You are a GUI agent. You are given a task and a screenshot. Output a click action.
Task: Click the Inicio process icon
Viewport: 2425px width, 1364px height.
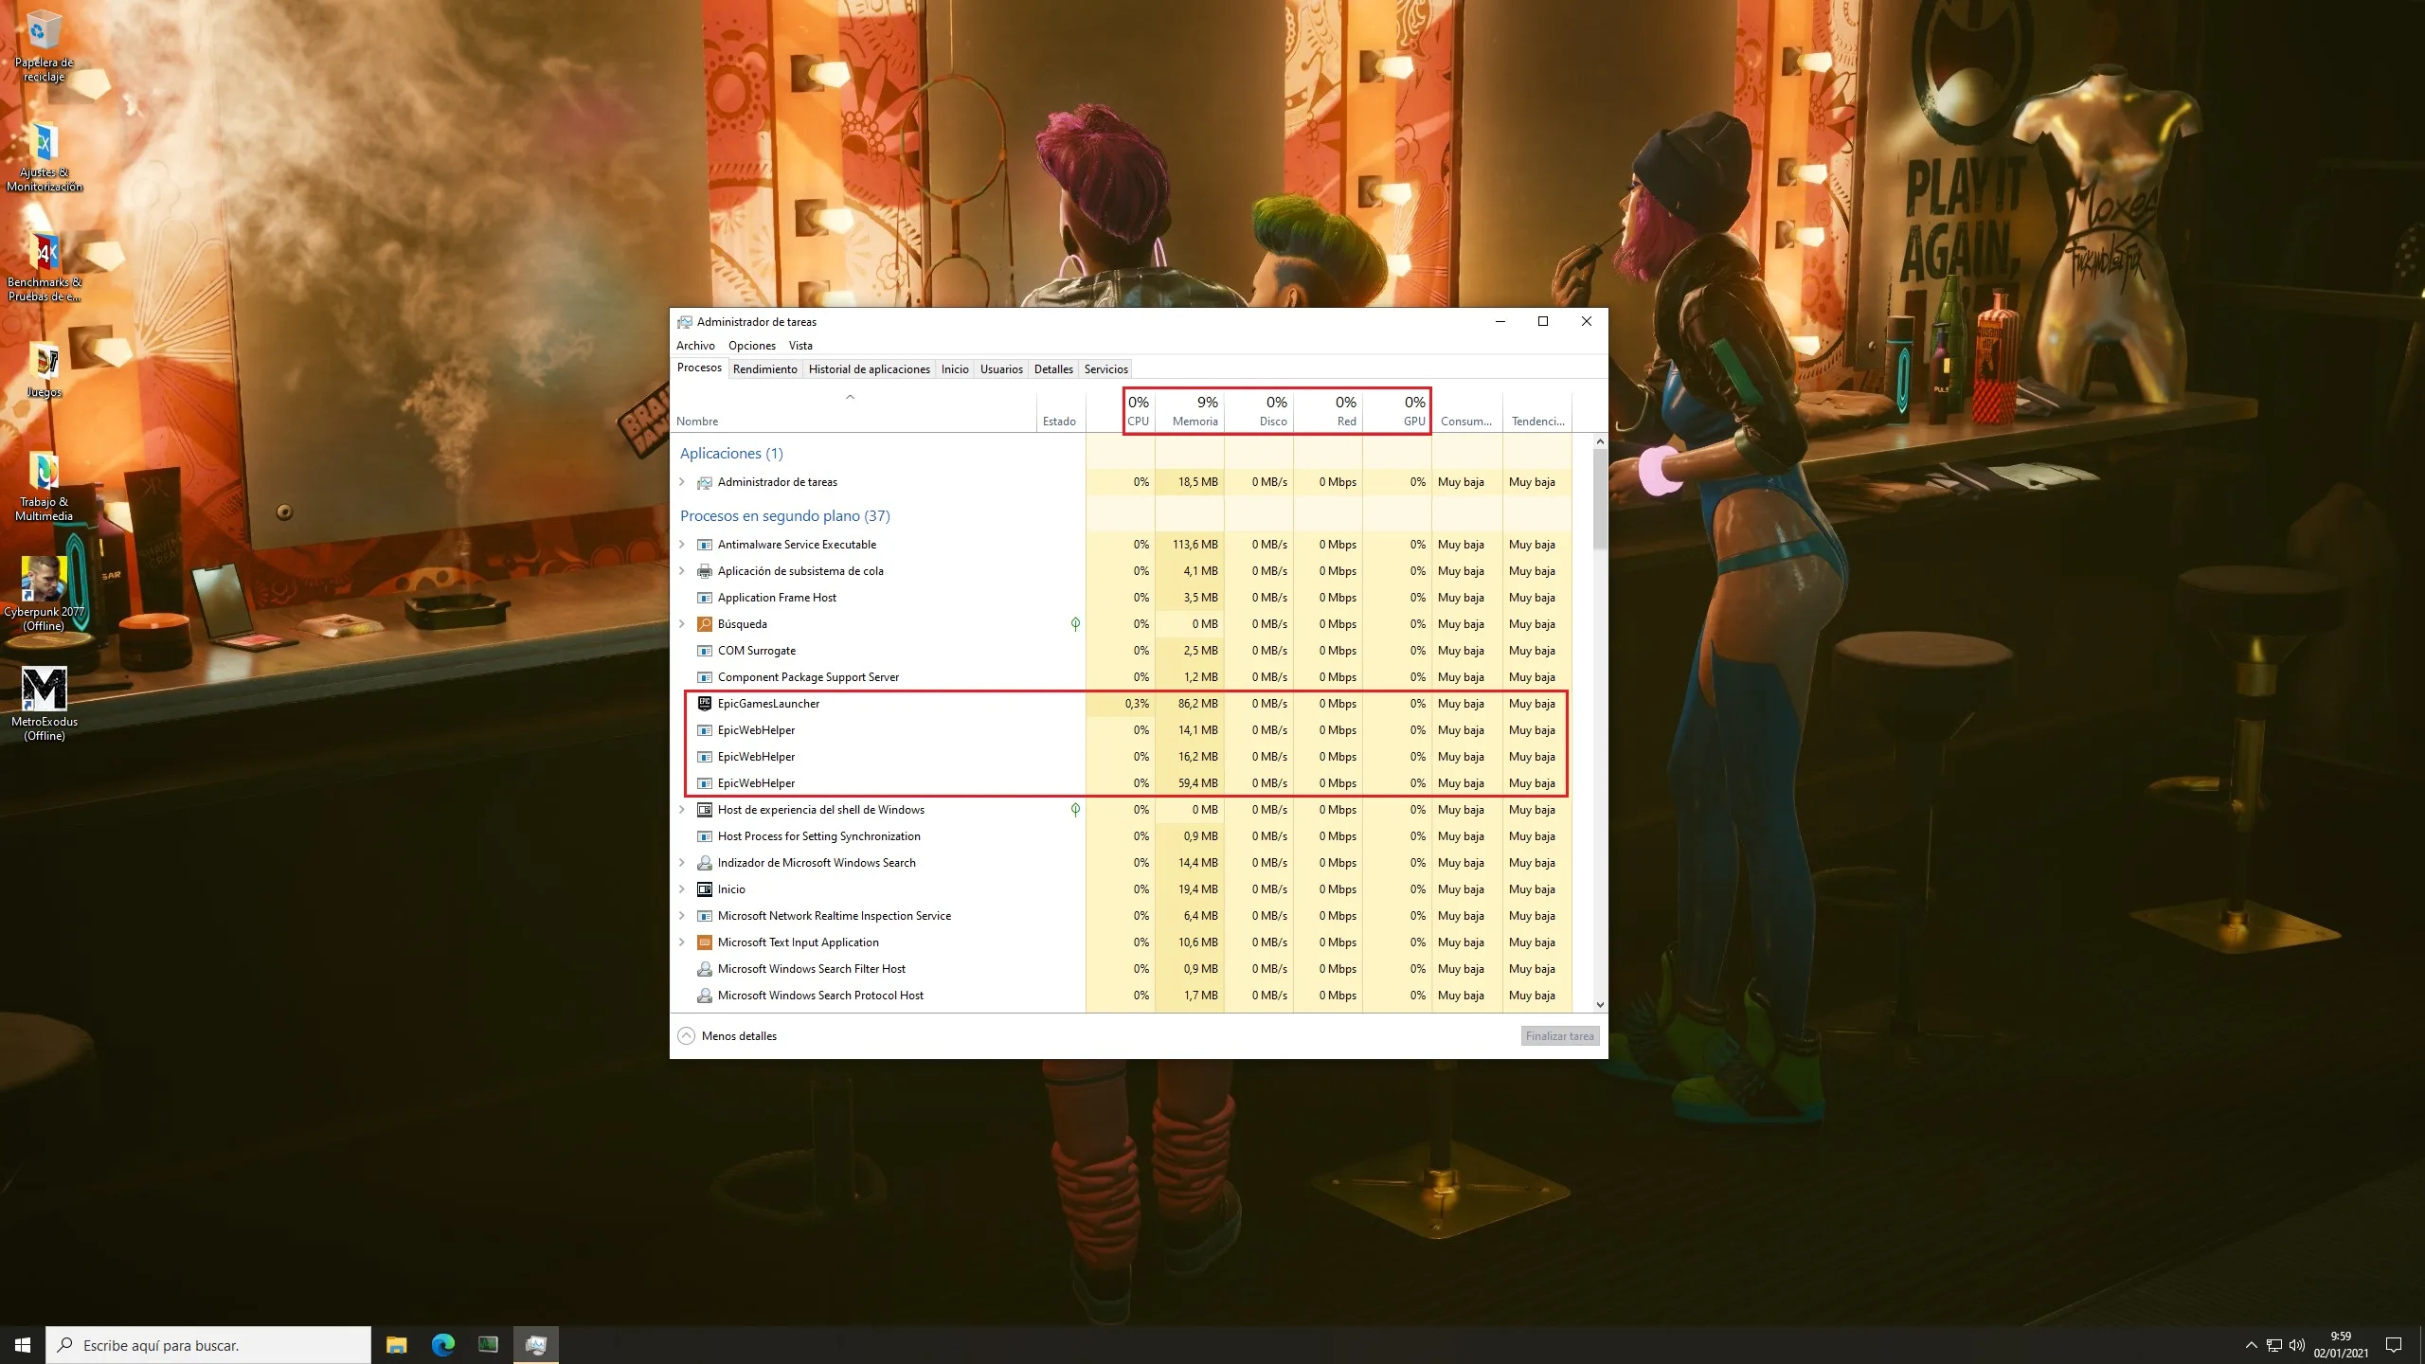pos(705,888)
